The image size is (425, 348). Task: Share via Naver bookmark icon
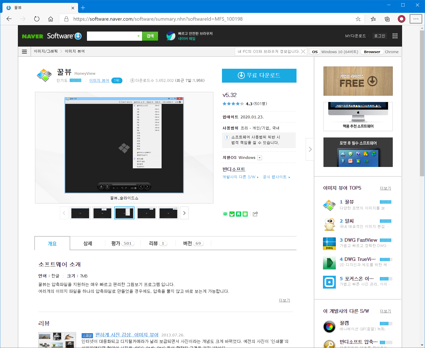pos(239,214)
